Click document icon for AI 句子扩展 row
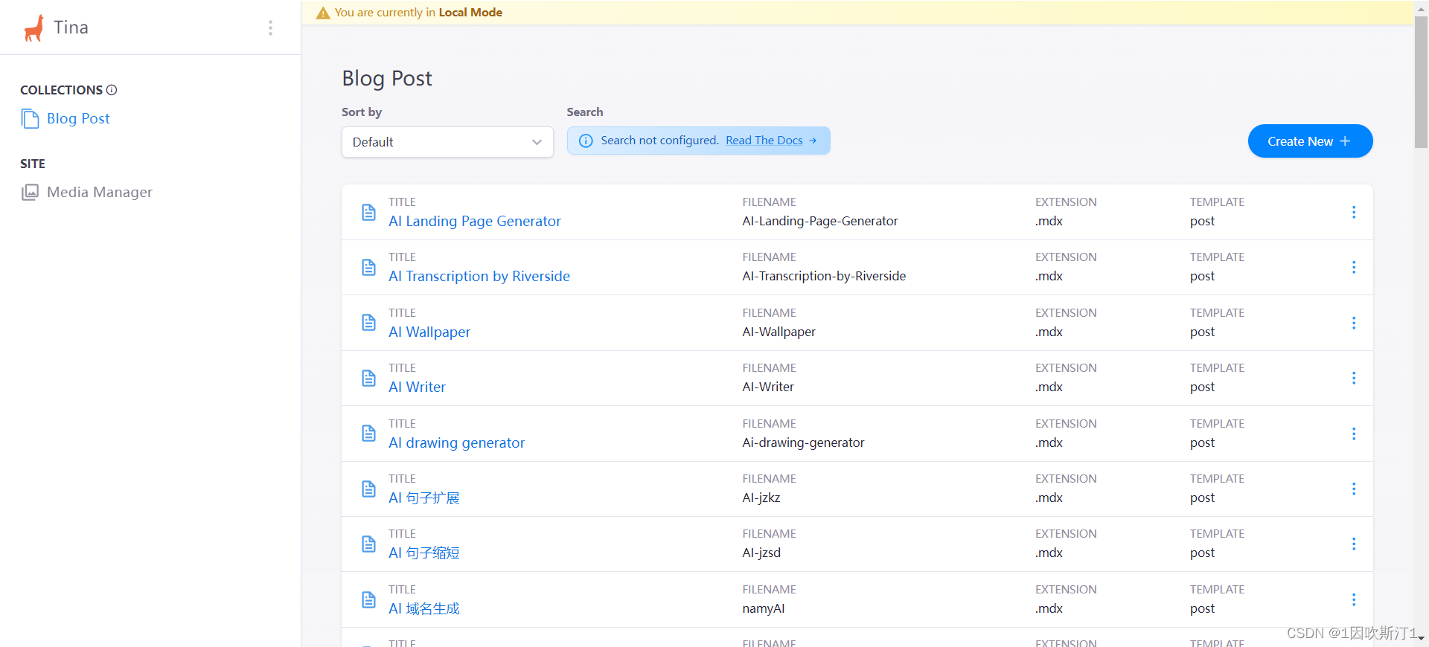Screen dimensions: 1429x647 [x=368, y=489]
